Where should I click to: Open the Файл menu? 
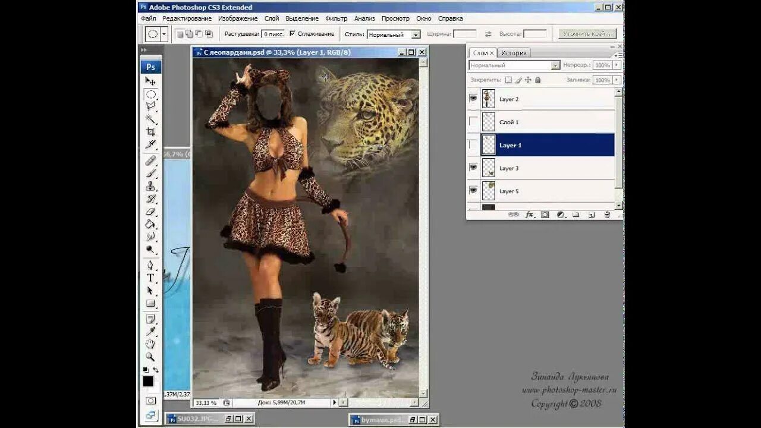[x=149, y=18]
